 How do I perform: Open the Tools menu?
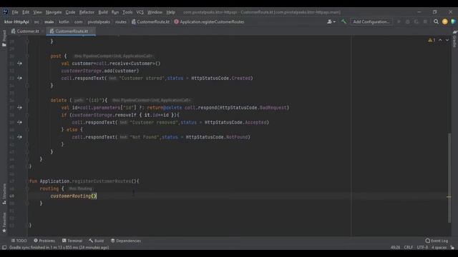click(x=127, y=12)
